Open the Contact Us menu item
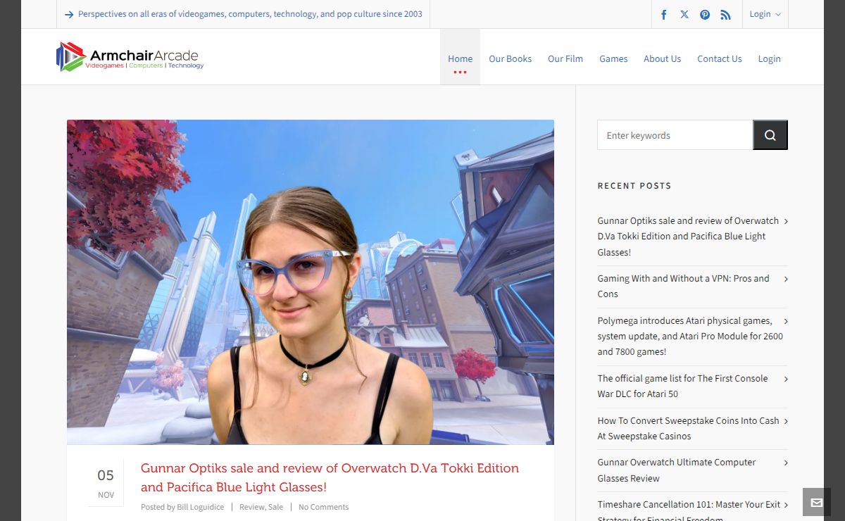This screenshot has height=521, width=845. coord(720,58)
